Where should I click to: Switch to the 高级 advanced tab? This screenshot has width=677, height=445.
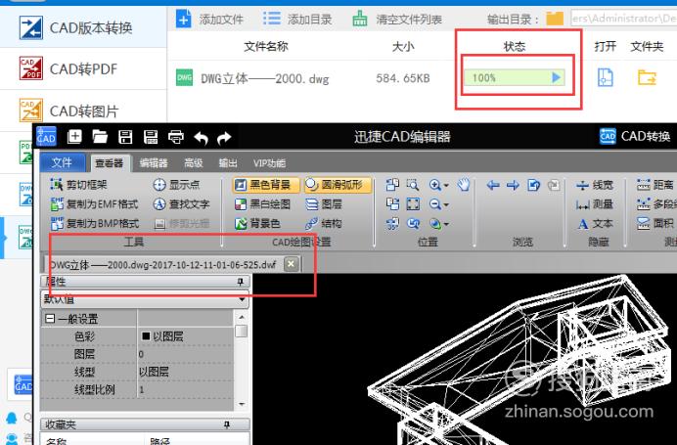(x=194, y=163)
